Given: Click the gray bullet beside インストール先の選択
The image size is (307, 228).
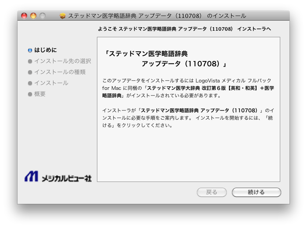Looking at the screenshot, I should (x=30, y=61).
